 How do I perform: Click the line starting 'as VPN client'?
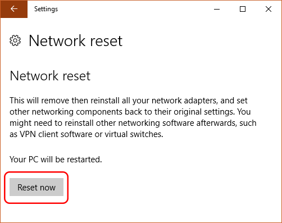pyautogui.click(x=87, y=134)
